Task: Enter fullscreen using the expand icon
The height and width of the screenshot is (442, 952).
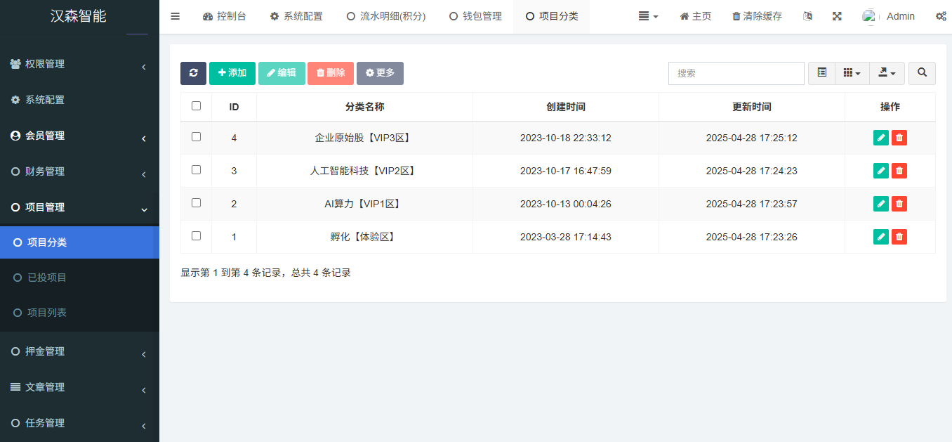Action: (837, 16)
